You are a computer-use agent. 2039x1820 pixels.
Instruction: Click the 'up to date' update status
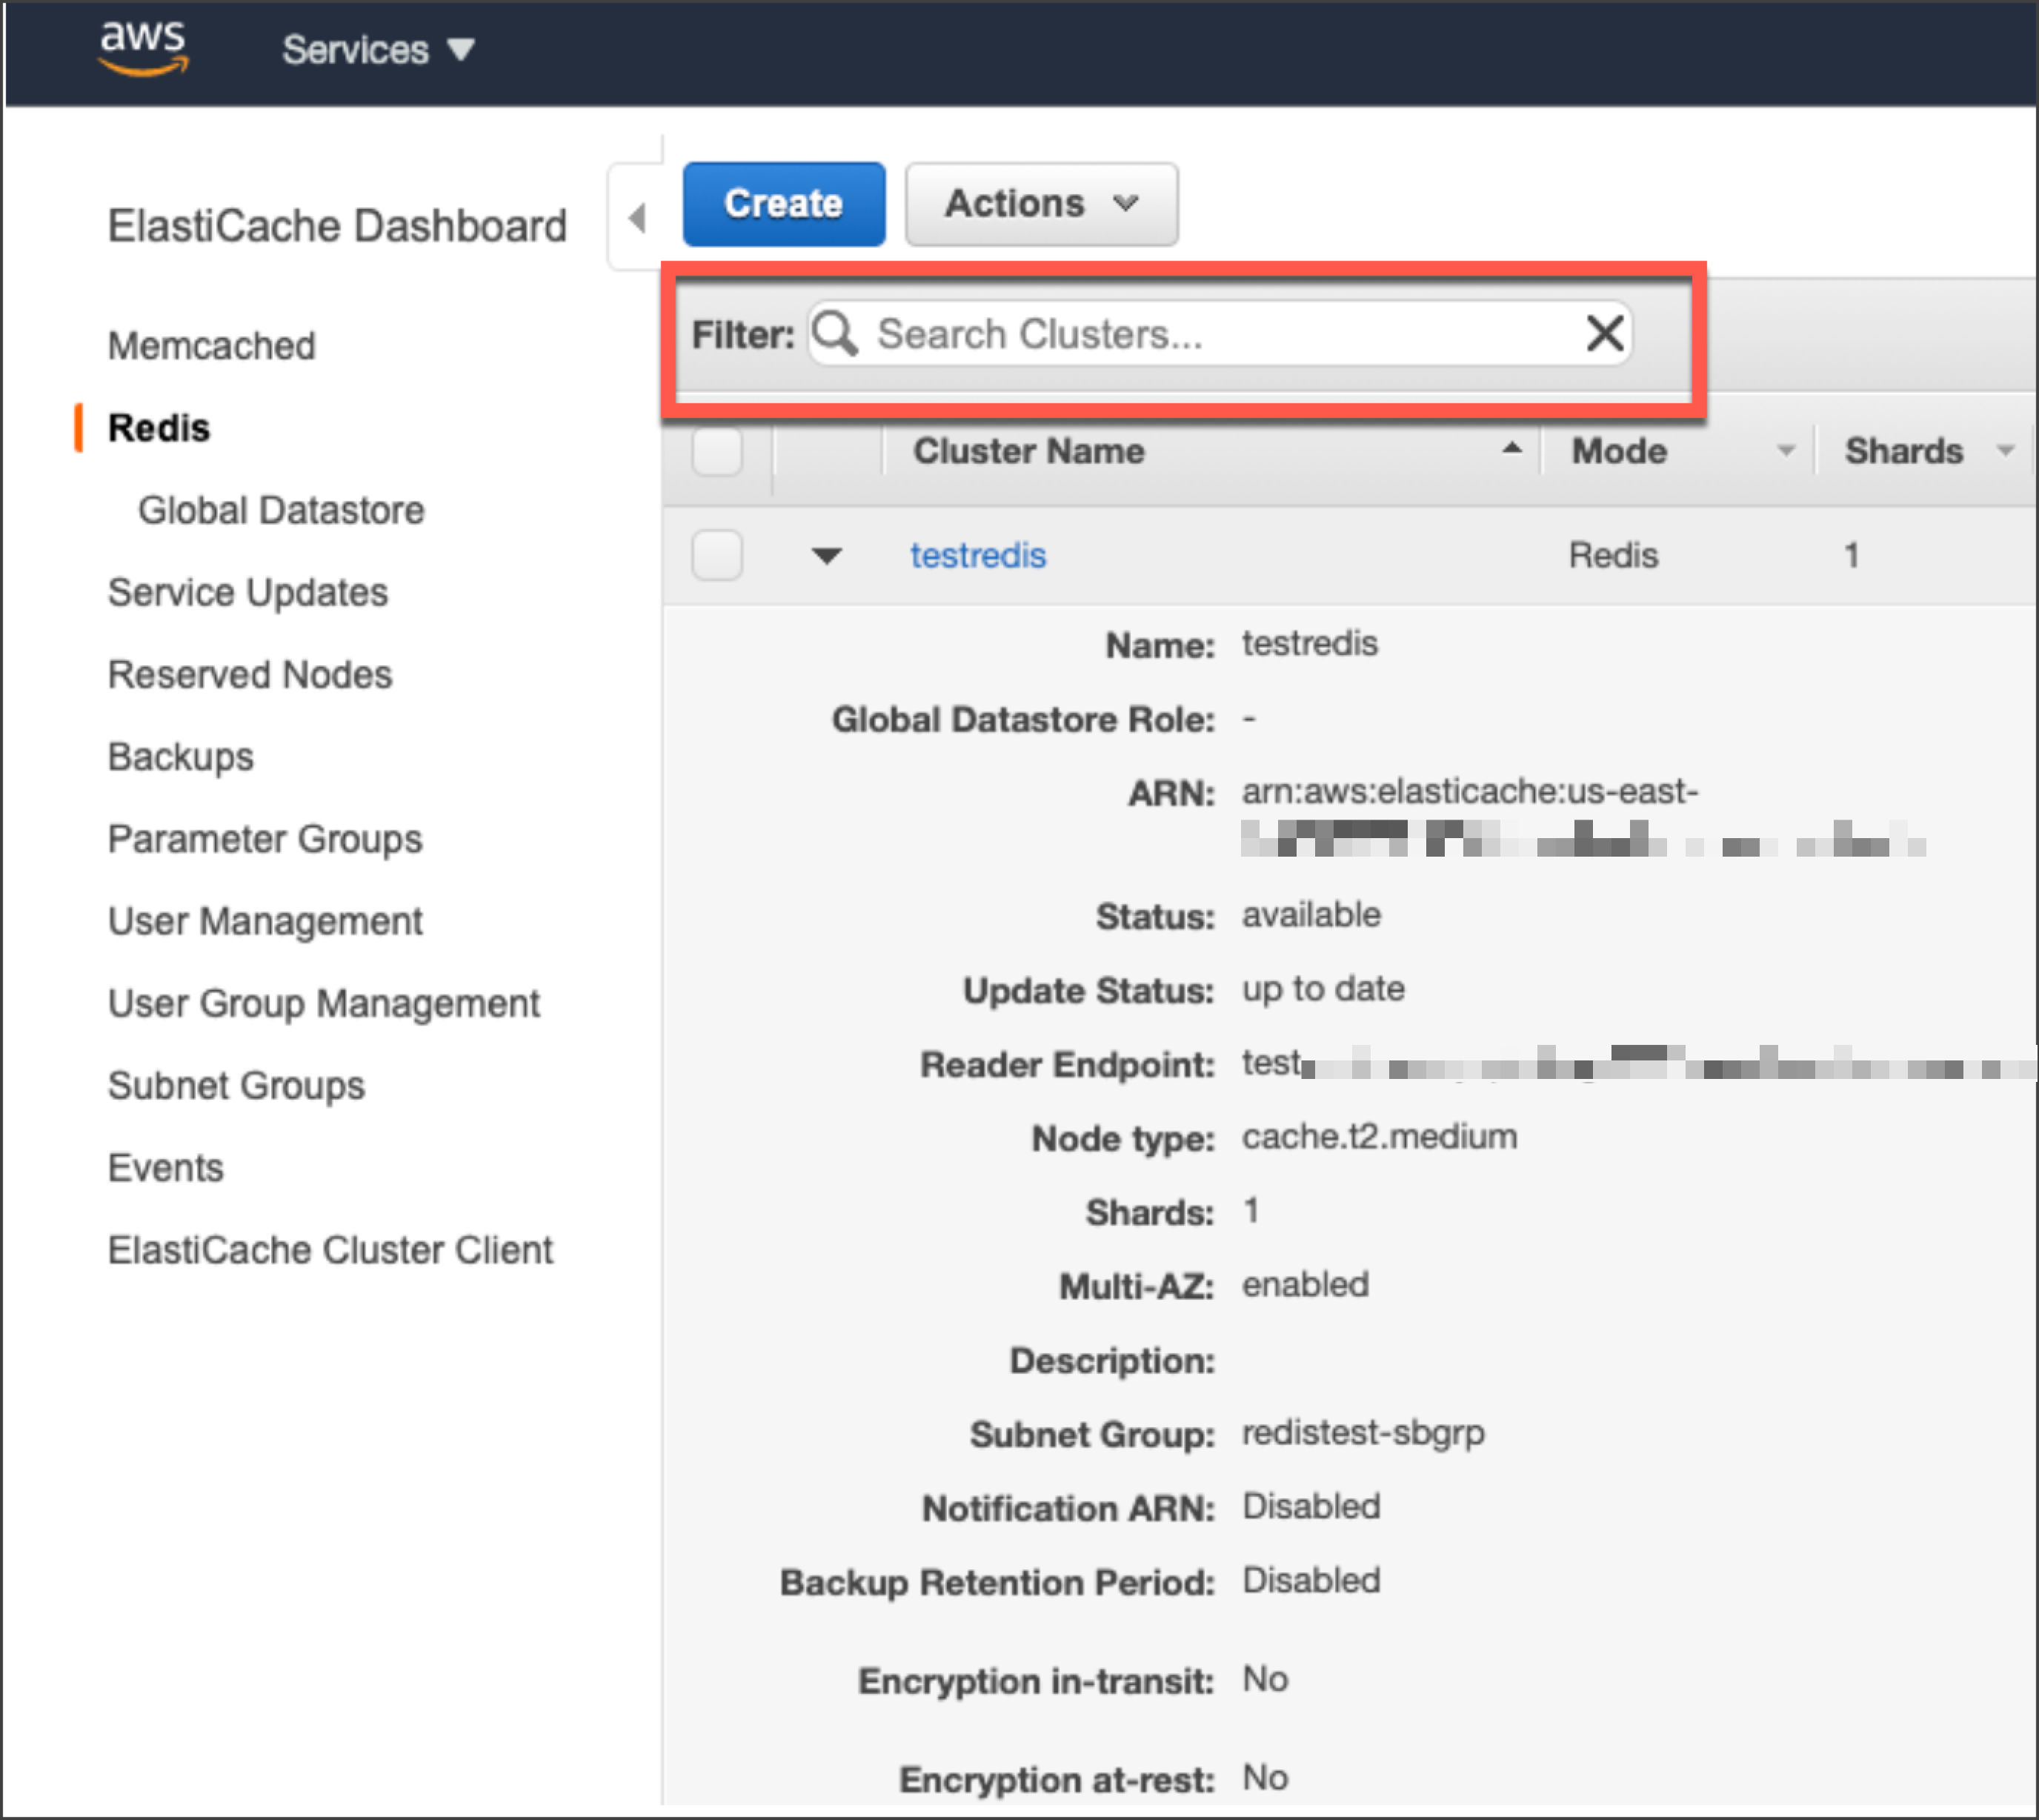click(x=1323, y=989)
